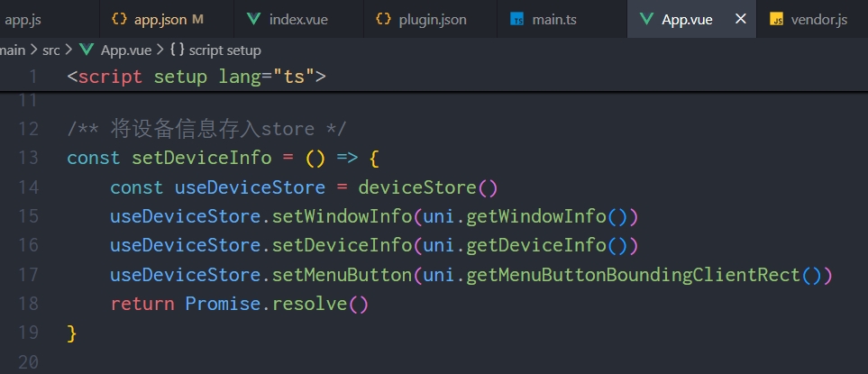Close the App.vue editor tab
Viewport: 868px width, 374px height.
tap(740, 19)
